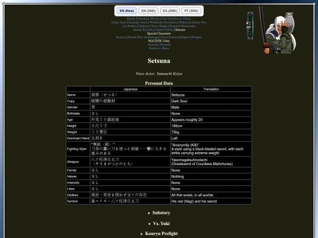
Task: Click the 'Anonymity (Kill)' fighting style cell
Action: (x=211, y=149)
